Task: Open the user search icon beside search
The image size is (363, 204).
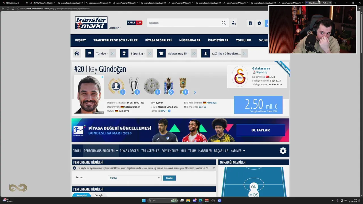Action: point(234,23)
